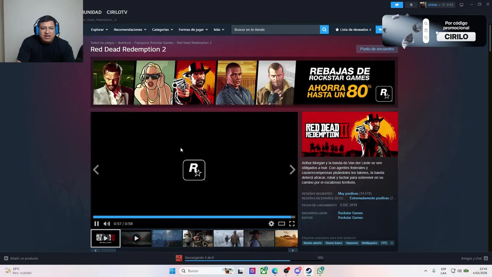
Task: Seek on the trailer progress bar
Action: click(194, 217)
